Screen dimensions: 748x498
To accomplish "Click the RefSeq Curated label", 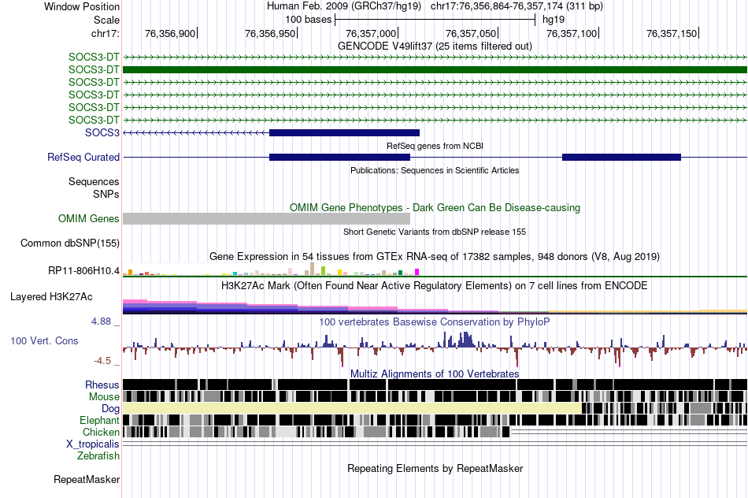I will point(83,157).
